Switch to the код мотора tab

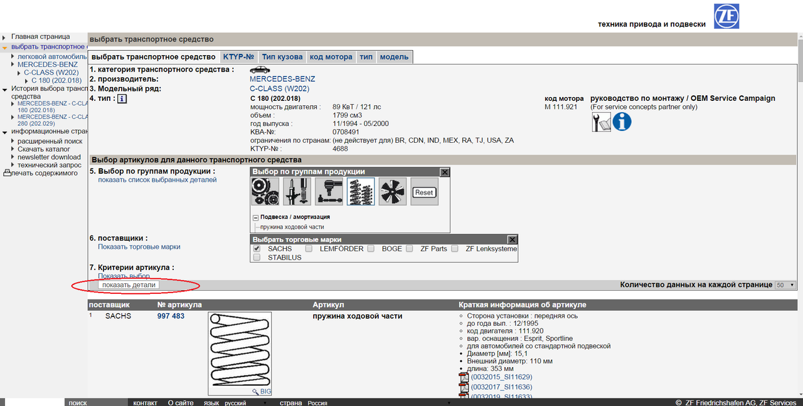click(331, 57)
